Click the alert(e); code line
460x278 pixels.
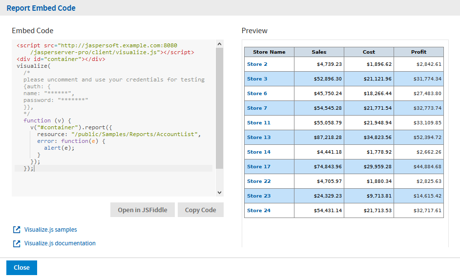coord(59,148)
